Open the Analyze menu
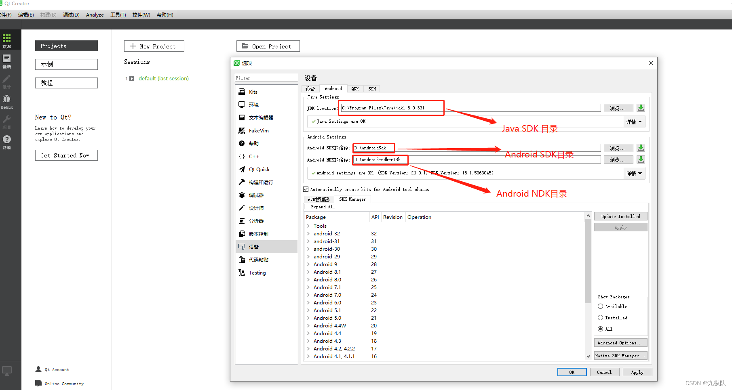This screenshot has width=732, height=390. click(95, 15)
